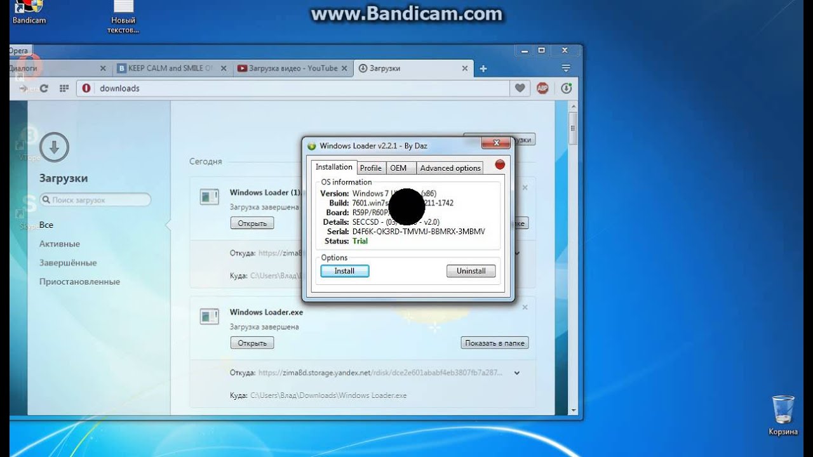
Task: Select Активные downloads filter
Action: coord(60,244)
